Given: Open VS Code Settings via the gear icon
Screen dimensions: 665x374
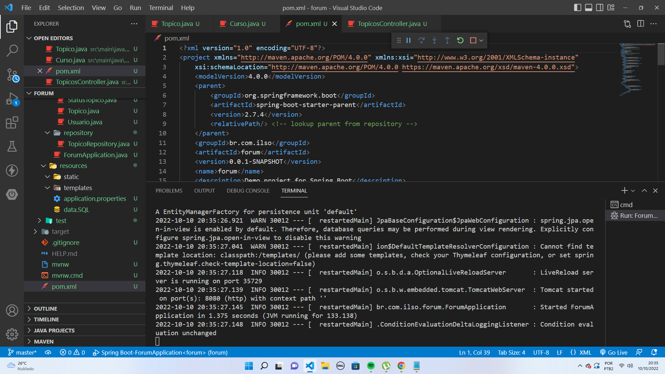Looking at the screenshot, I should [12, 334].
